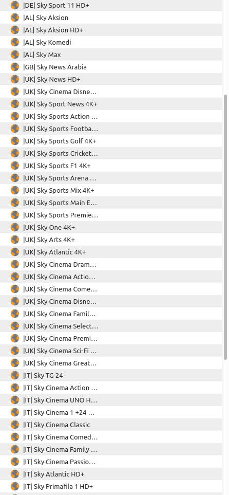The width and height of the screenshot is (229, 495).
Task: Click the icon next to Sky Atlantic 4K+
Action: click(15, 252)
